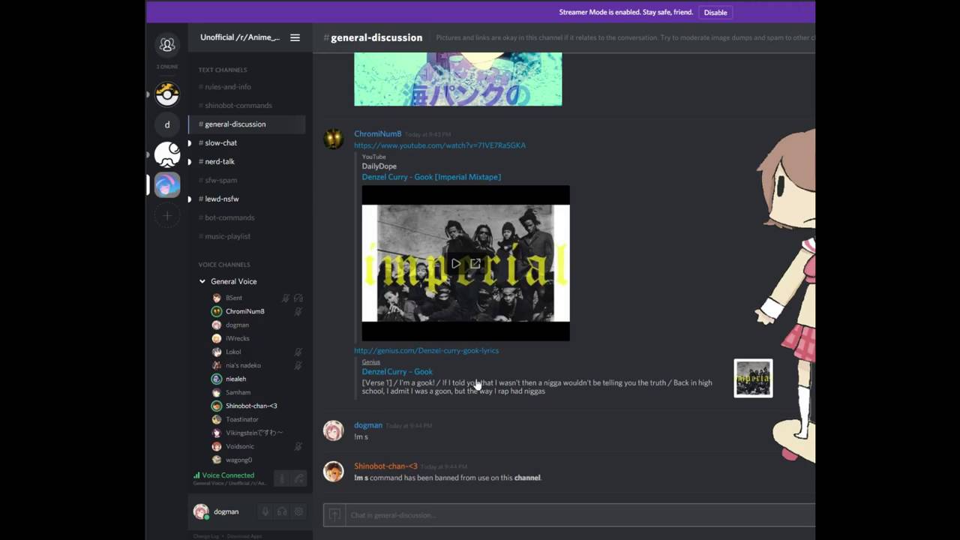Open ChromiNum8's chat avatar
The height and width of the screenshot is (540, 960).
pos(333,139)
